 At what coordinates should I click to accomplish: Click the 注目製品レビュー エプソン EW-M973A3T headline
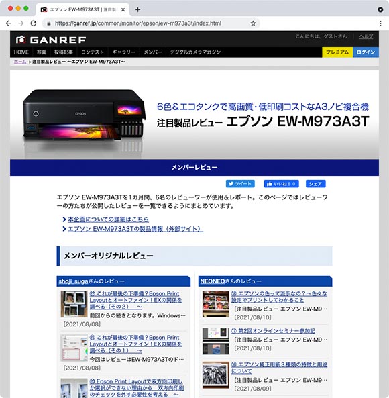[263, 121]
